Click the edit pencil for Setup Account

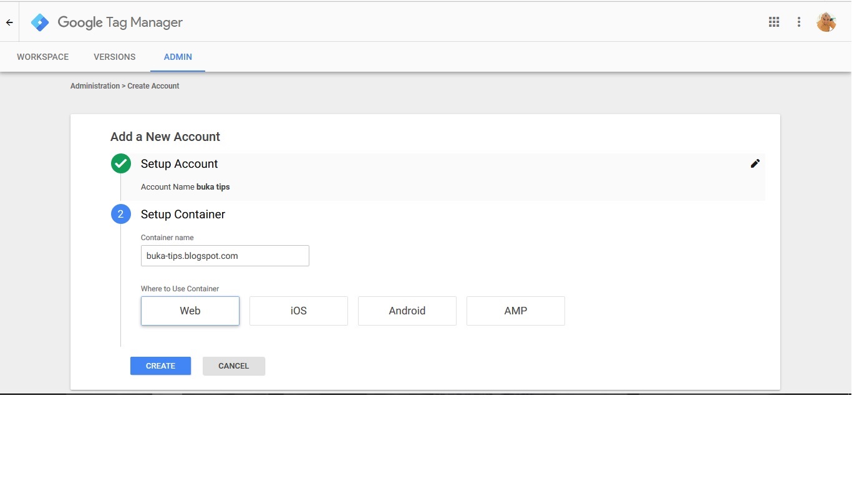[x=755, y=163]
